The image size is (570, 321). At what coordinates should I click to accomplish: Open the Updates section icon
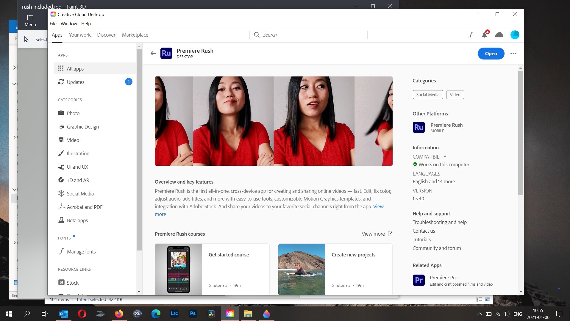61,82
